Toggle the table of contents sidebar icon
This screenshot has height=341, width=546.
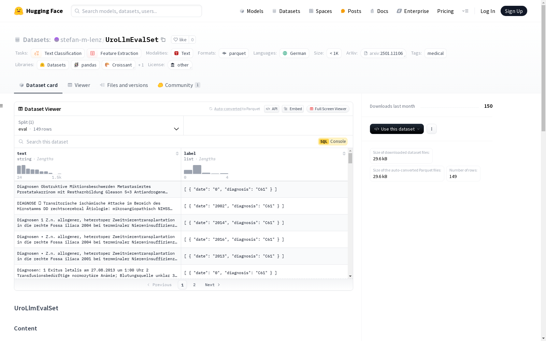pos(2,106)
